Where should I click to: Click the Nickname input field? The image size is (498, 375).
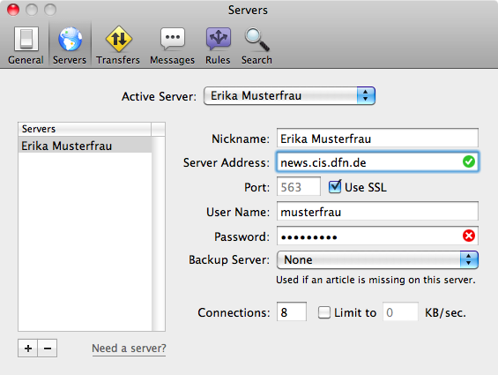[377, 139]
